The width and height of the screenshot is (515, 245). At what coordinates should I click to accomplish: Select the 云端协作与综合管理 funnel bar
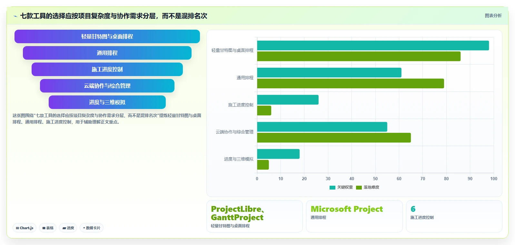[107, 86]
